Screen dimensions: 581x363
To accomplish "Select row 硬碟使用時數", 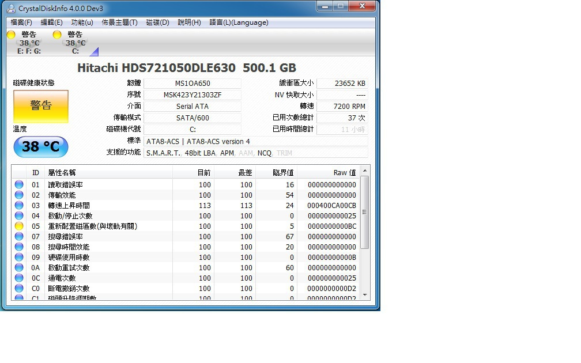I will [x=185, y=257].
